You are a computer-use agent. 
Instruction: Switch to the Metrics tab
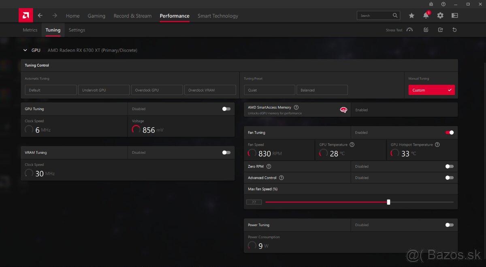30,30
